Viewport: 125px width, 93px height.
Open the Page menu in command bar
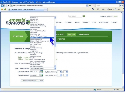(110, 9)
